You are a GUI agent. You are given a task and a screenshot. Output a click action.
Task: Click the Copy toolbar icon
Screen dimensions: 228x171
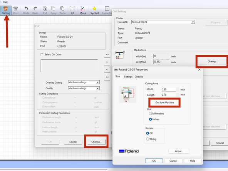point(54,10)
